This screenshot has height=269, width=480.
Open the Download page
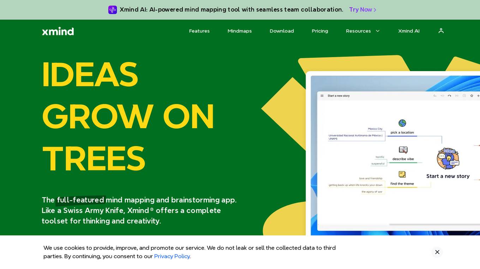(282, 31)
